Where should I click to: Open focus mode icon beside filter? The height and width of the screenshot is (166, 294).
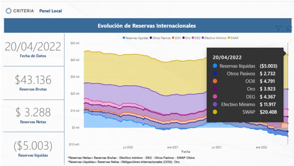coord(288,28)
